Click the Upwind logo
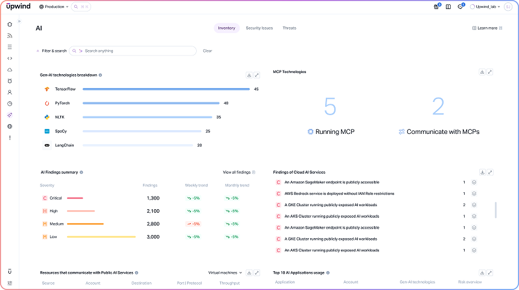Screen dimensions: 519x290 click(18, 6)
